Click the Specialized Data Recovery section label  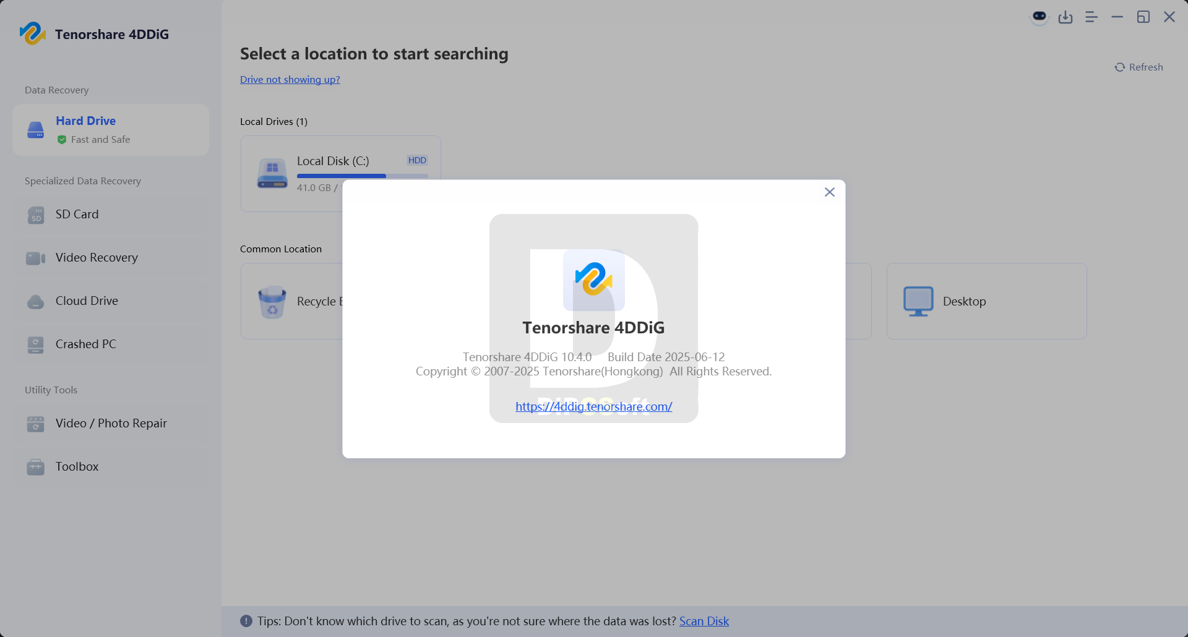click(x=83, y=181)
